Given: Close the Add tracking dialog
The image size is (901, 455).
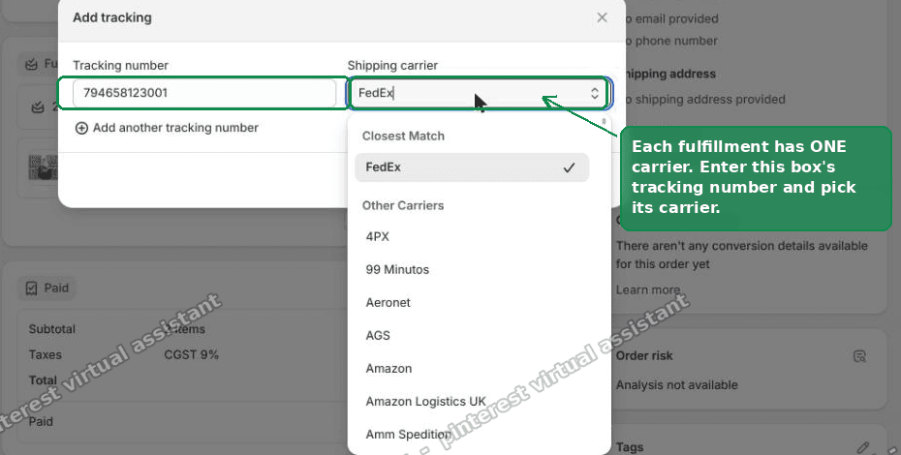Looking at the screenshot, I should [602, 17].
